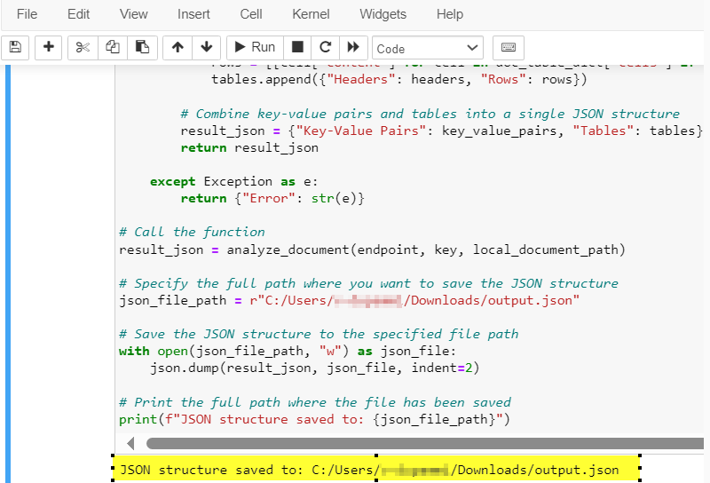Viewport: 710px width, 483px height.
Task: Click the horizontal scrollbar left arrow
Action: [130, 444]
